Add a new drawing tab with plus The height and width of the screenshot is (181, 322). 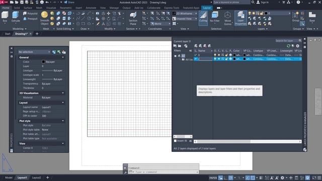37,34
